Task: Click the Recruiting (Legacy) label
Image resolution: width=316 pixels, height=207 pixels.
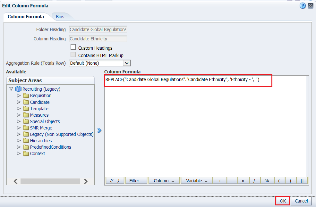Action: 41,89
